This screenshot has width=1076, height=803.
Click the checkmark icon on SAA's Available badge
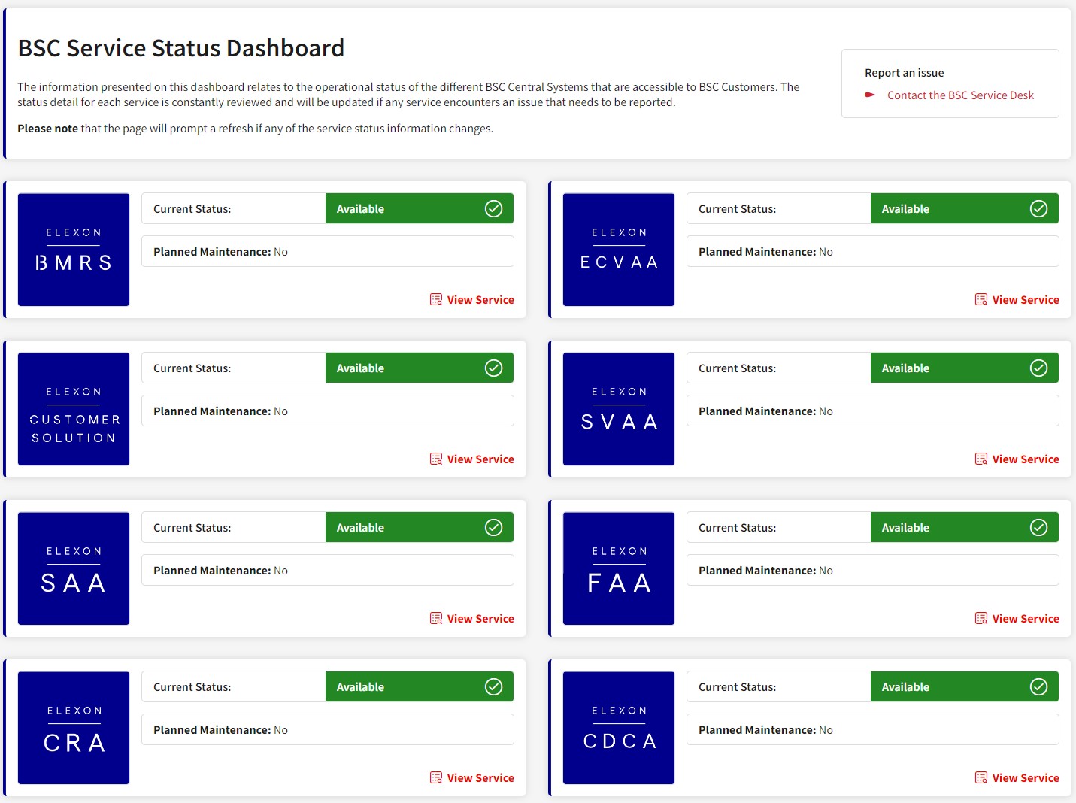[x=494, y=527]
